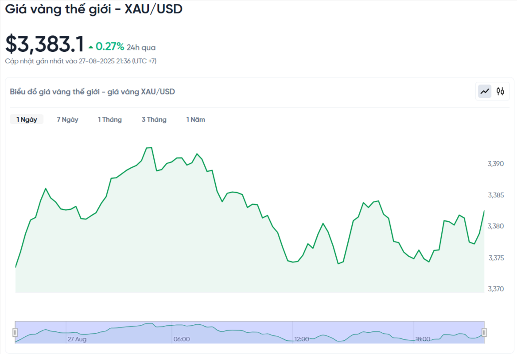
Task: Select the 1 Tháng time range tab
Action: pos(110,119)
